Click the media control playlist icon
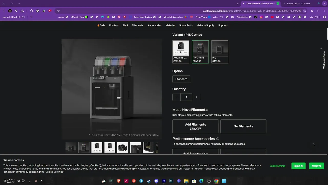The width and height of the screenshot is (328, 185). click(16, 11)
